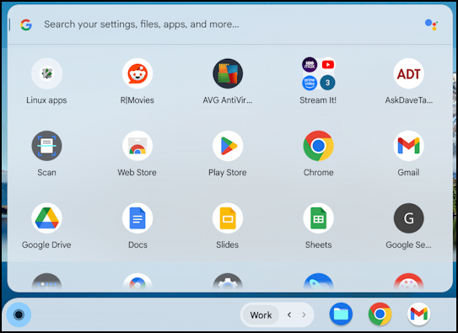Launch Chrome from the app grid
458x333 pixels.
(x=318, y=146)
